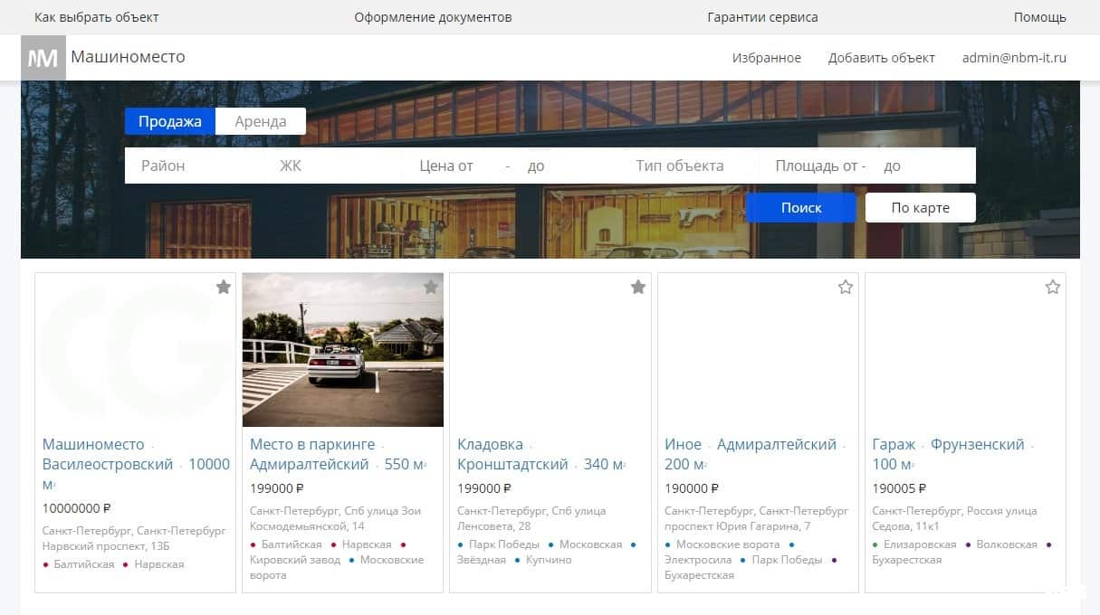Favorite the Иное Адмиралтейский listing star

pyautogui.click(x=845, y=287)
